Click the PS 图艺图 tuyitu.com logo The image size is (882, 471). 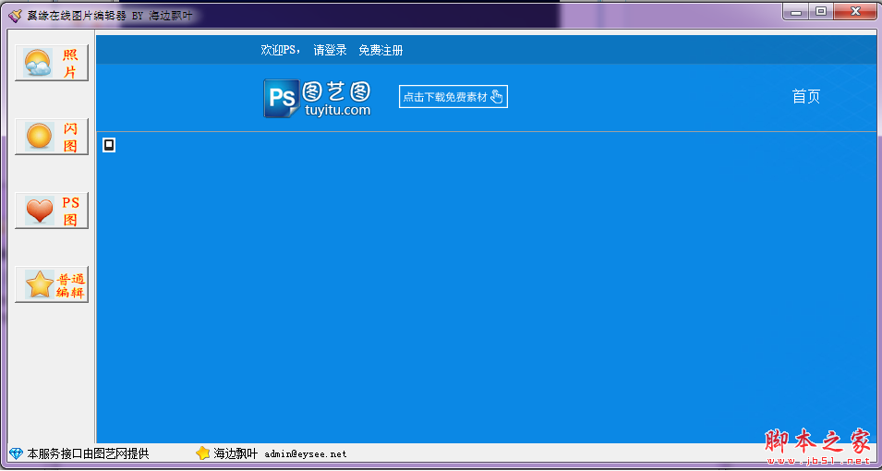[x=318, y=98]
